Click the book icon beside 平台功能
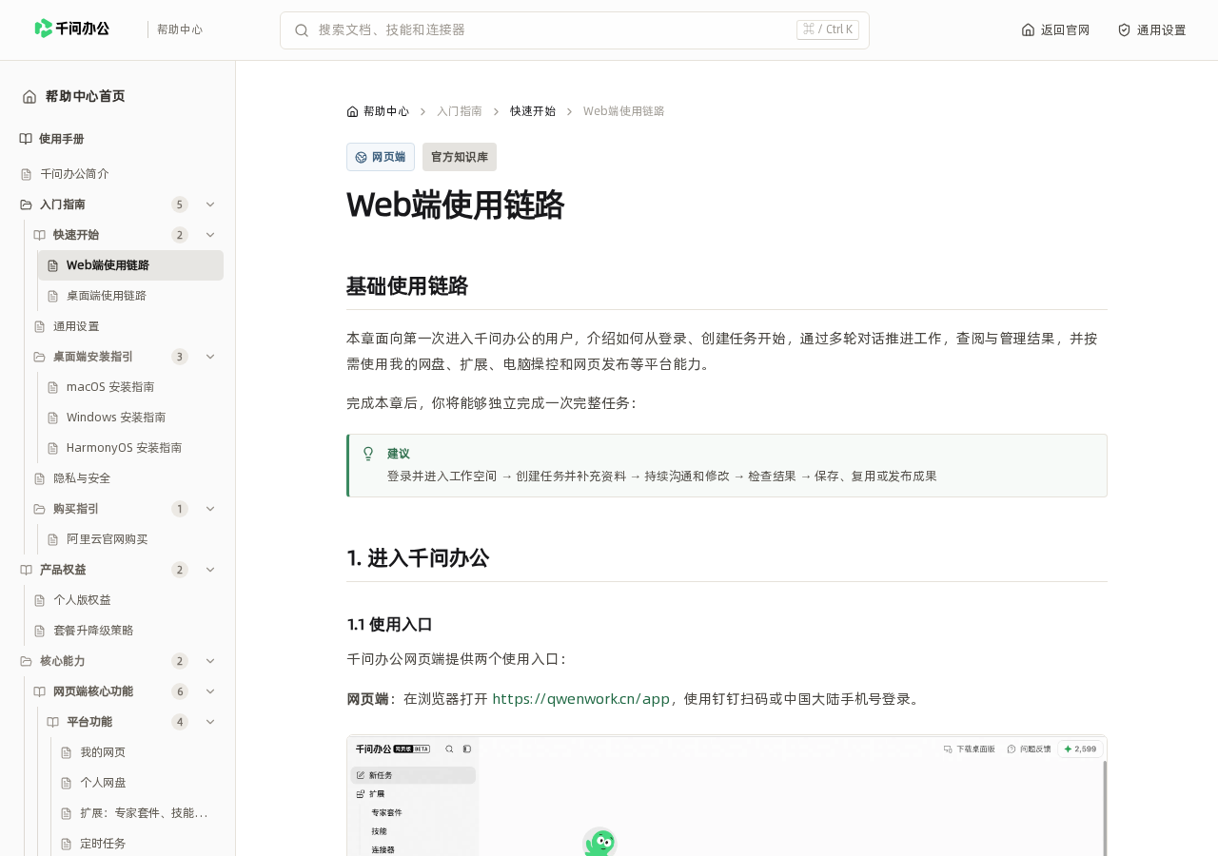This screenshot has height=856, width=1218. pos(53,722)
